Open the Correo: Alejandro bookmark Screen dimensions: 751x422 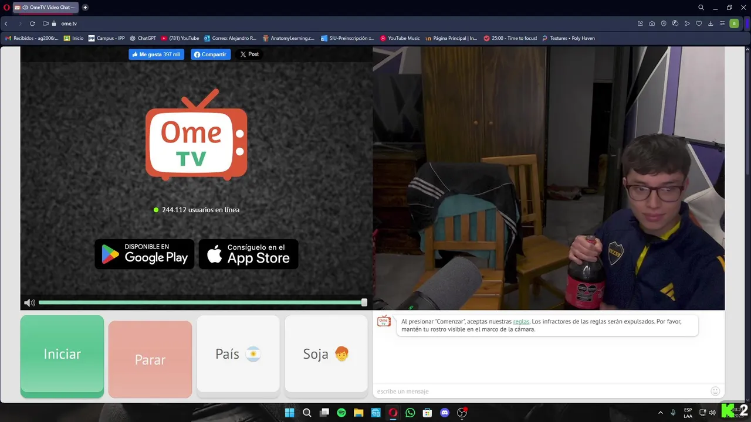tap(229, 38)
